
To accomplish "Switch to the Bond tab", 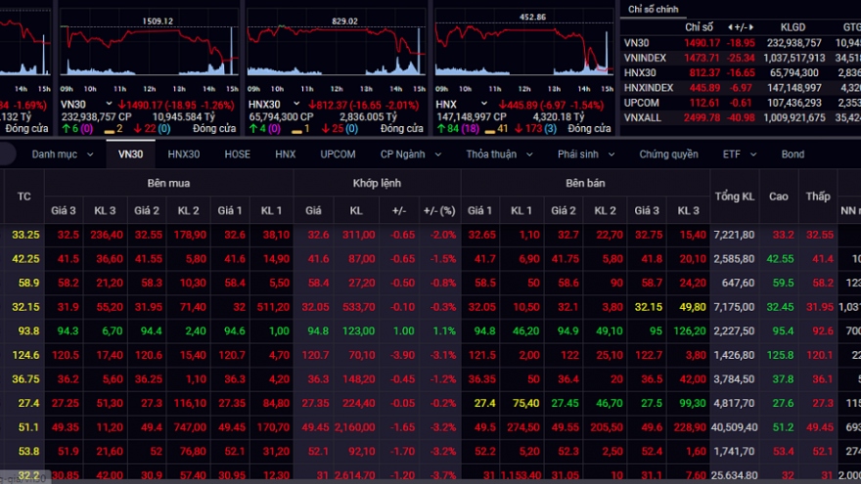I will click(792, 154).
